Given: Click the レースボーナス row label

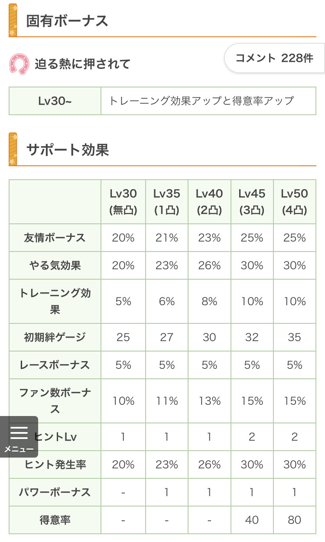Looking at the screenshot, I should point(55,365).
